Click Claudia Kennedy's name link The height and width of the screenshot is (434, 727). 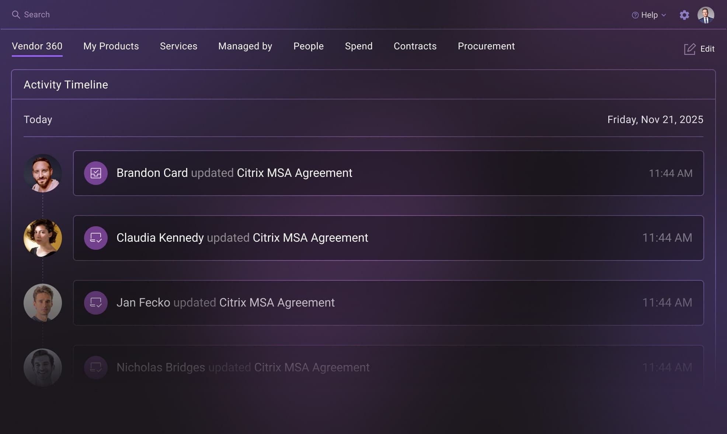(x=160, y=238)
